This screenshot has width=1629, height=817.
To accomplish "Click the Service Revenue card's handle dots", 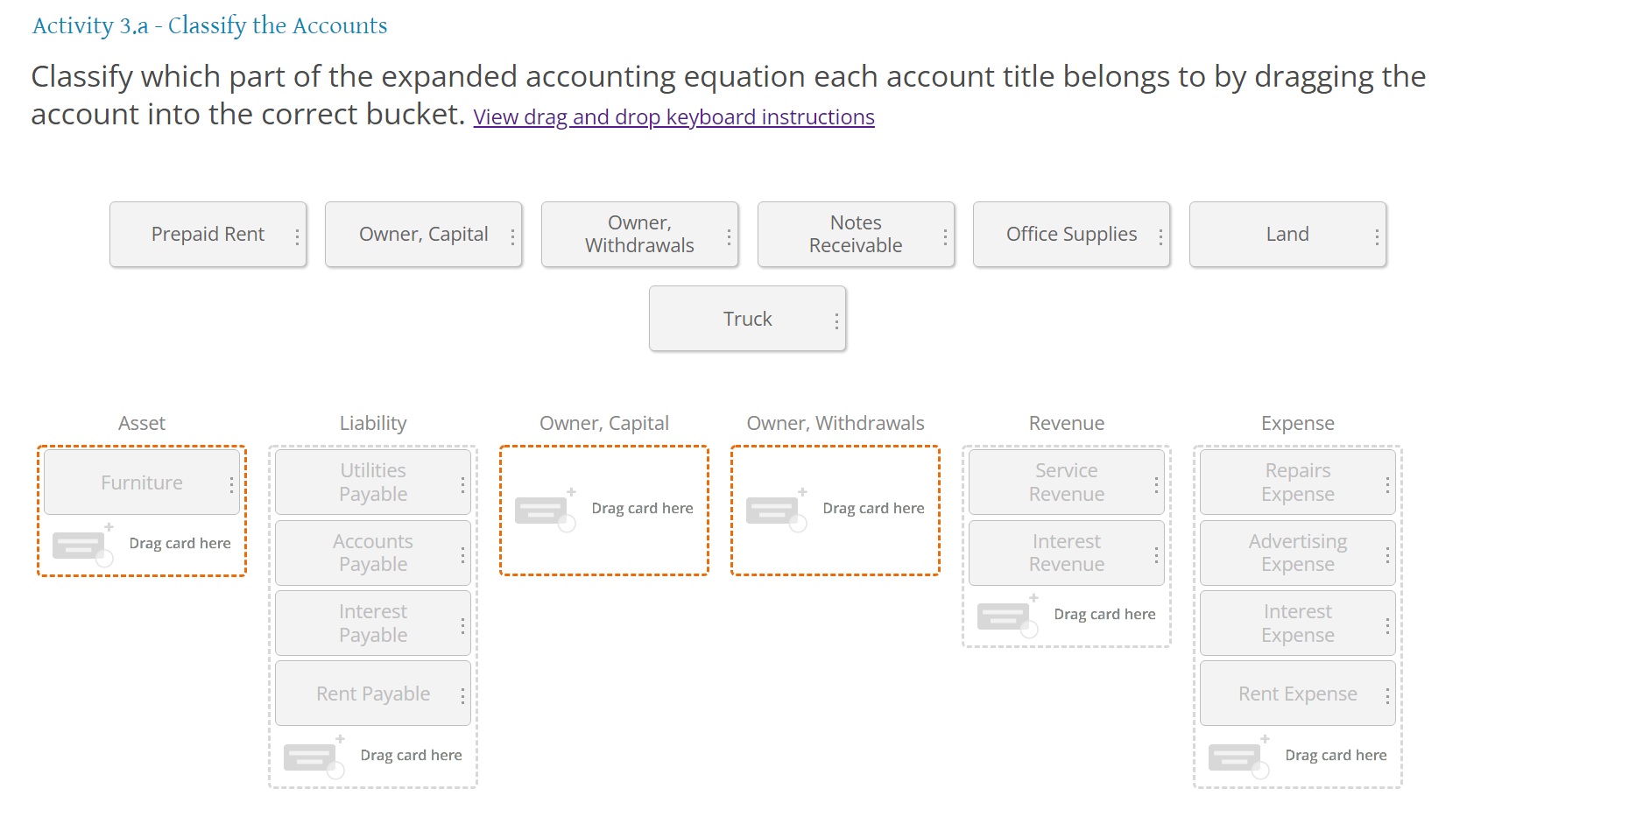I will (1156, 484).
